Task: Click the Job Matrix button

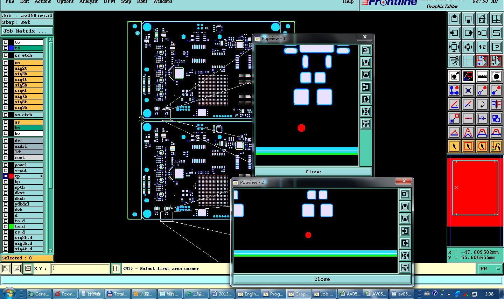Action: point(27,31)
